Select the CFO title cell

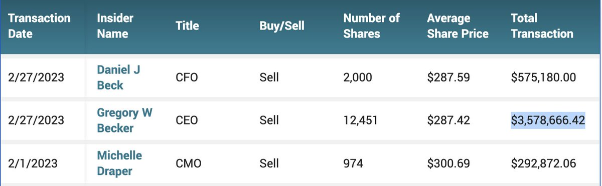[x=187, y=78]
